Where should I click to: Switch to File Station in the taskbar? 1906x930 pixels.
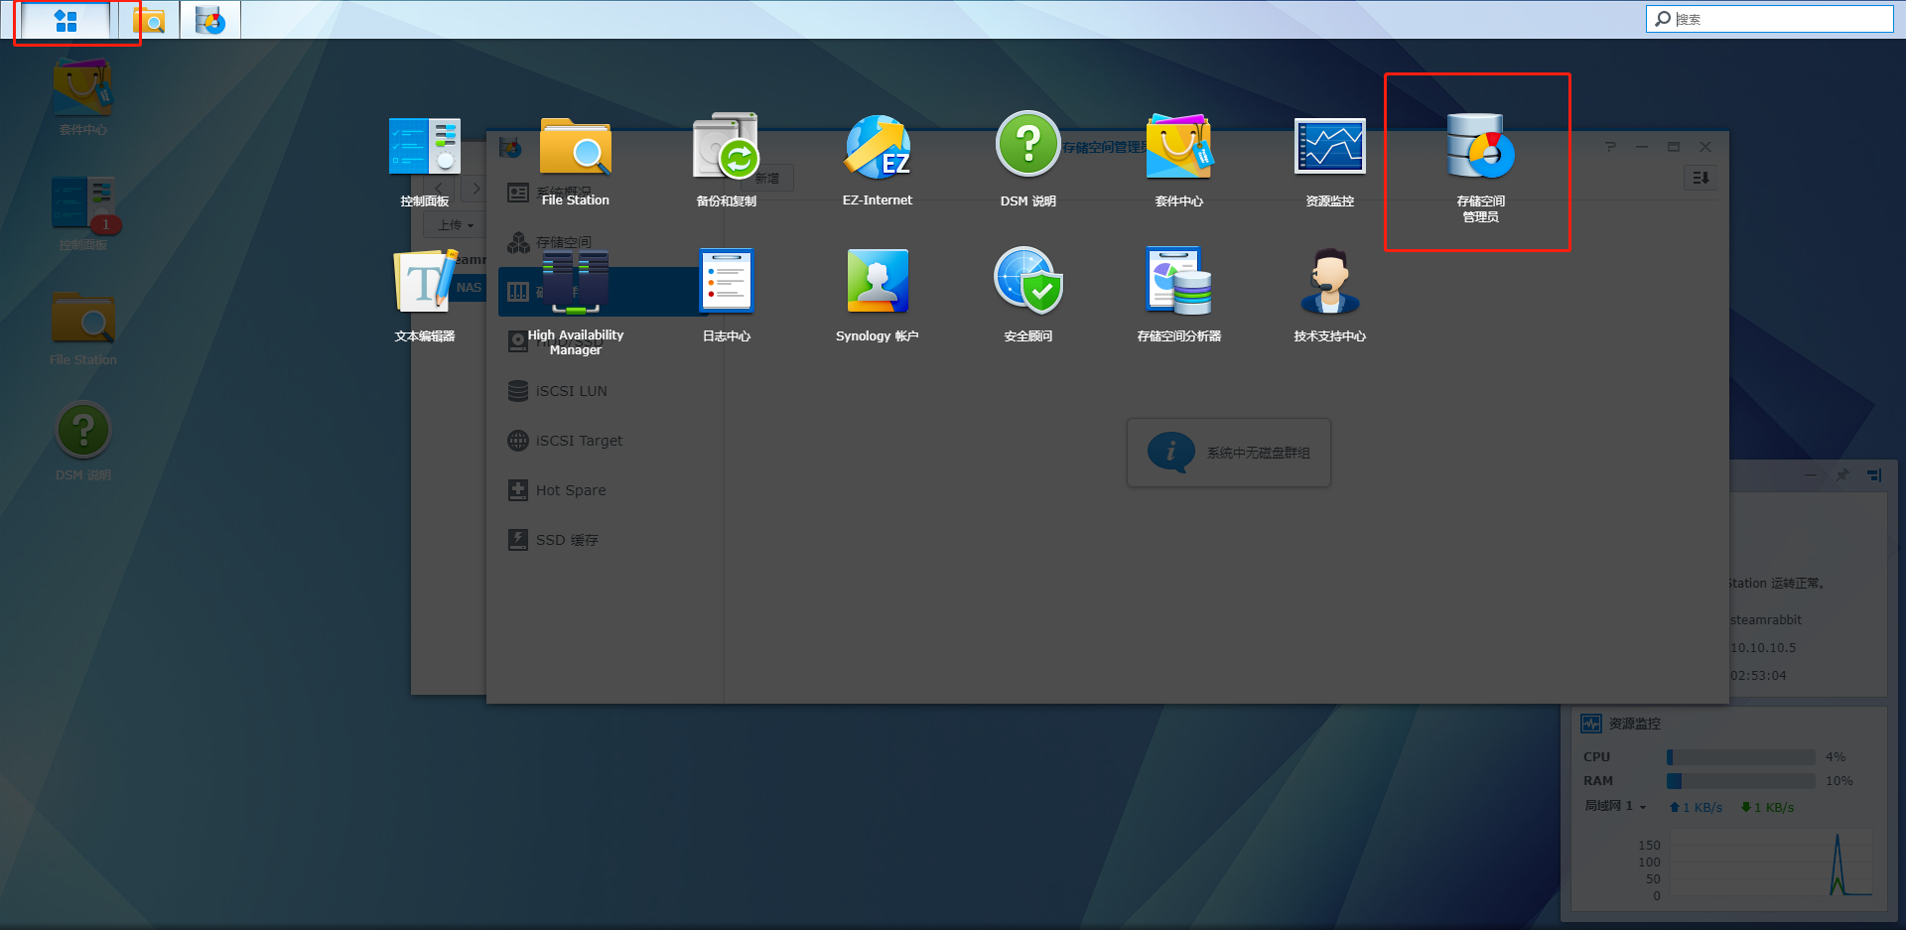(149, 21)
